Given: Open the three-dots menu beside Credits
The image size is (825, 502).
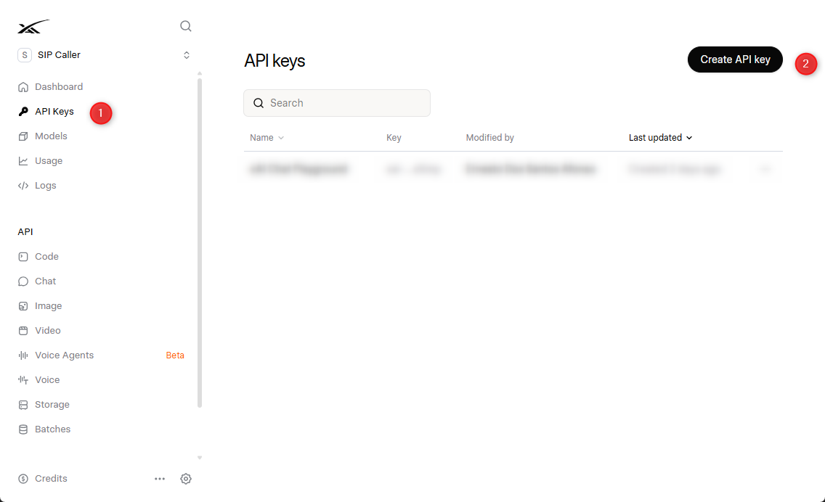Looking at the screenshot, I should (160, 479).
